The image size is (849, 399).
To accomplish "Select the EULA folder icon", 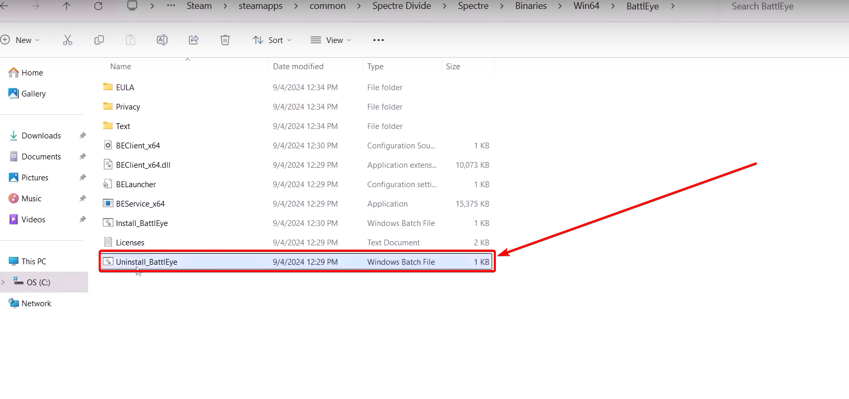I will pyautogui.click(x=108, y=87).
